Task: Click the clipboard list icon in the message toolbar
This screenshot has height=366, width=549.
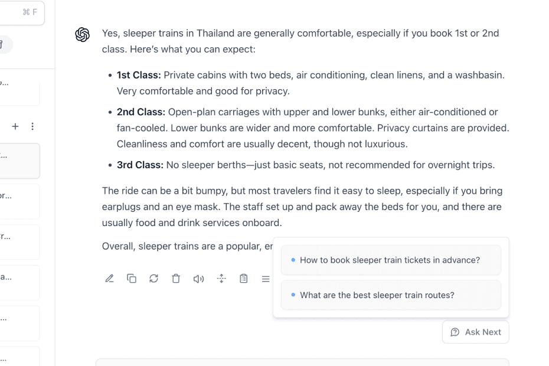Action: pyautogui.click(x=243, y=279)
